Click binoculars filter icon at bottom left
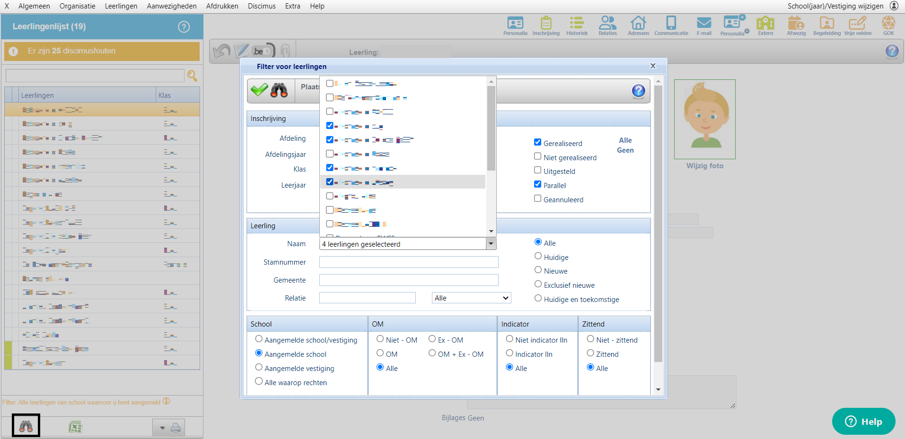Viewport: 905px width, 439px height. click(26, 427)
